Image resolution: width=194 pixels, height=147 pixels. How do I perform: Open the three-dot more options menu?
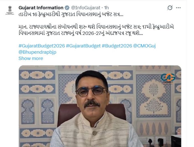click(x=178, y=8)
